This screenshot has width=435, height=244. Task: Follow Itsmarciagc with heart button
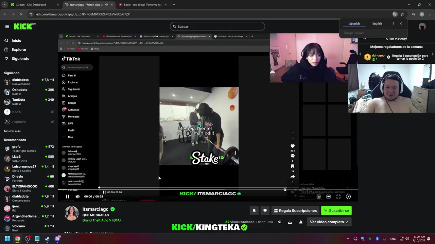(x=265, y=210)
